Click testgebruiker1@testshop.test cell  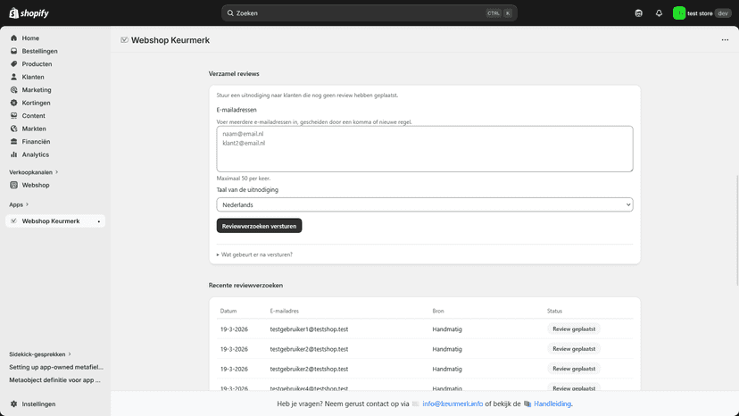point(309,329)
